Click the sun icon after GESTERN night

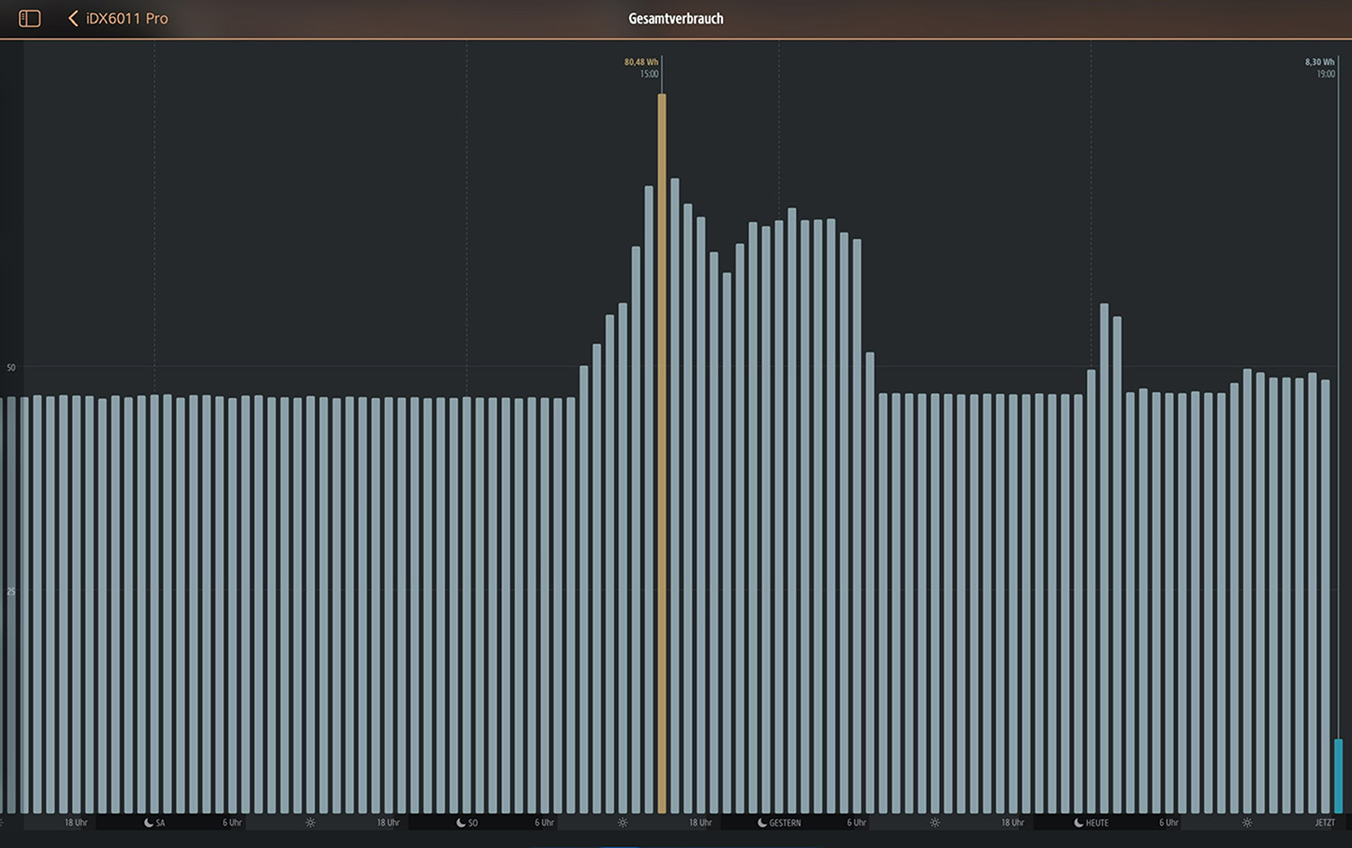[935, 823]
